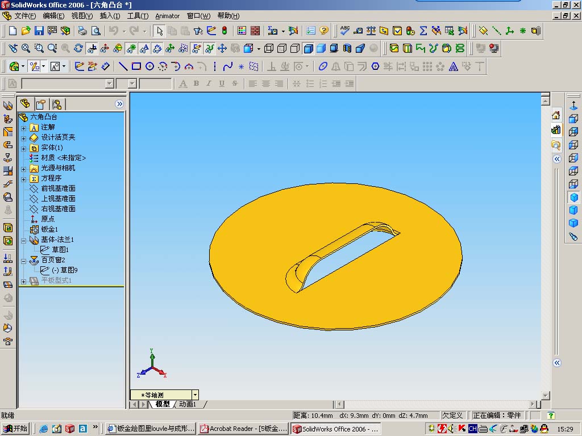Click the Rebuild traffic light icon
582x436 pixels.
225,31
